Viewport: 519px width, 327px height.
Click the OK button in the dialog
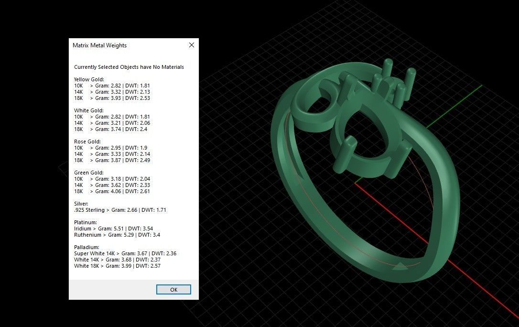[173, 290]
